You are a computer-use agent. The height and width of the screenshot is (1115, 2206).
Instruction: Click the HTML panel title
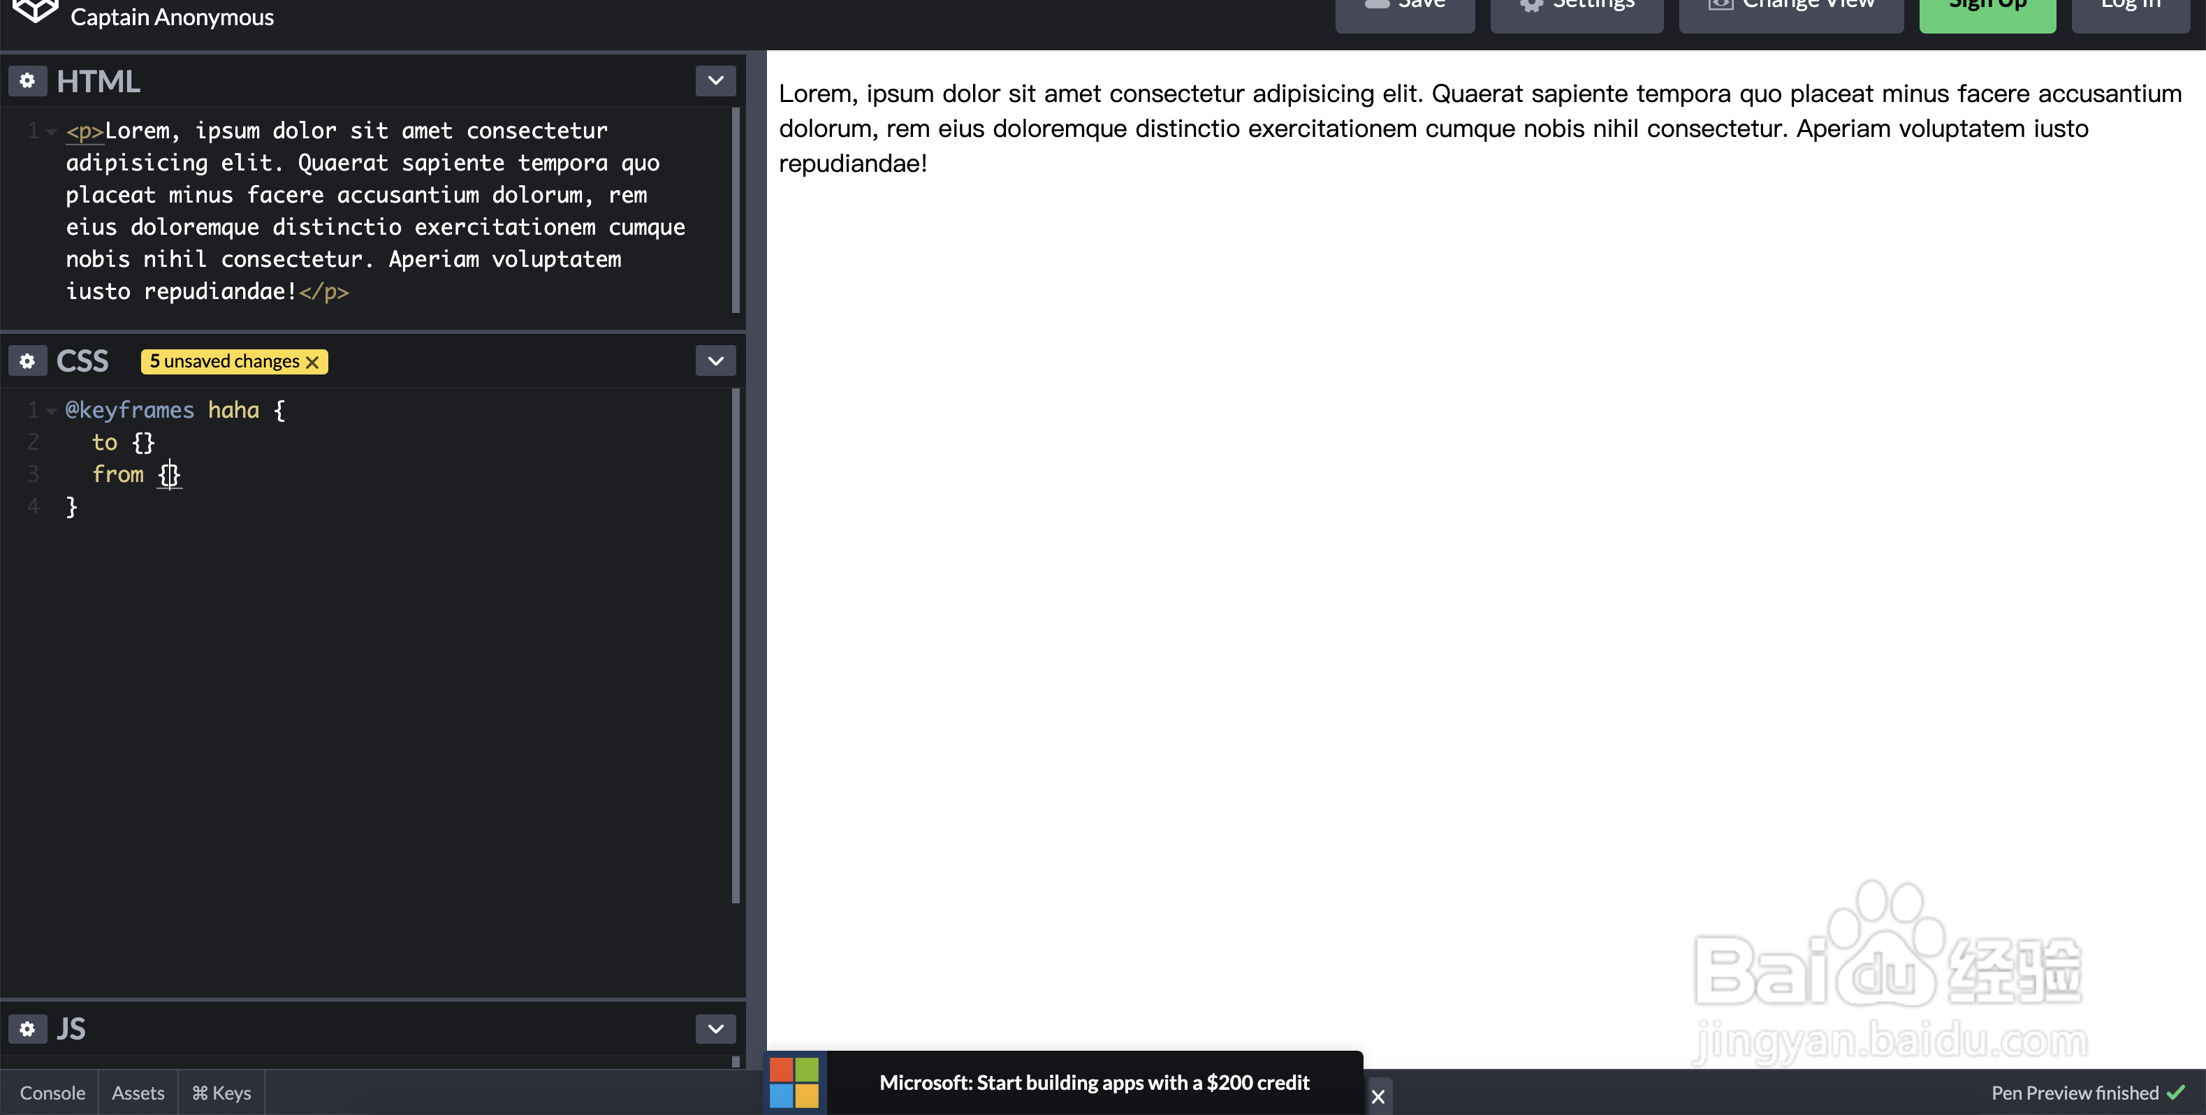98,80
